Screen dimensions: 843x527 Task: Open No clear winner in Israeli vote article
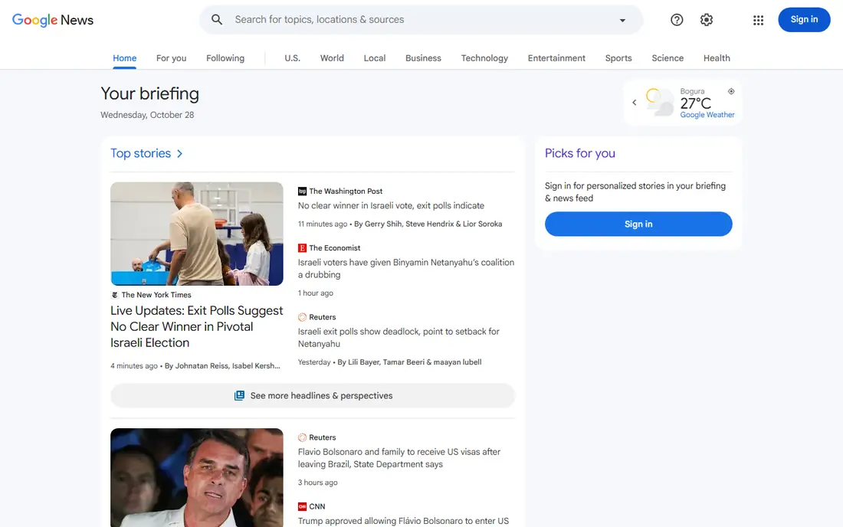pyautogui.click(x=391, y=206)
